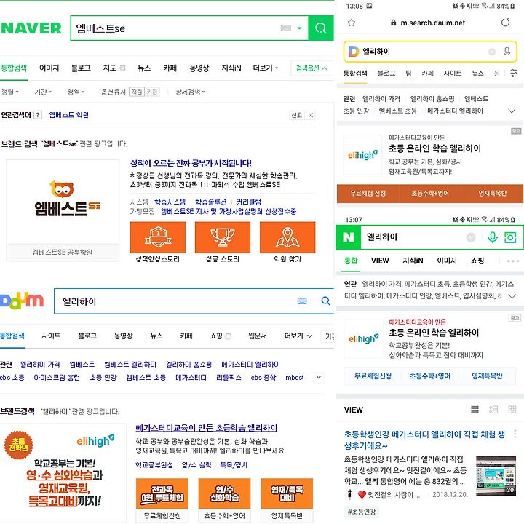The height and width of the screenshot is (524, 524).
Task: Expand Daum desktop related keywords chevron
Action: coord(319,377)
